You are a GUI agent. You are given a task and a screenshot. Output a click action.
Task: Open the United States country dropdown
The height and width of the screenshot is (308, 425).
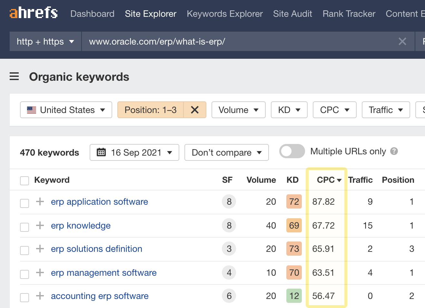pos(66,110)
